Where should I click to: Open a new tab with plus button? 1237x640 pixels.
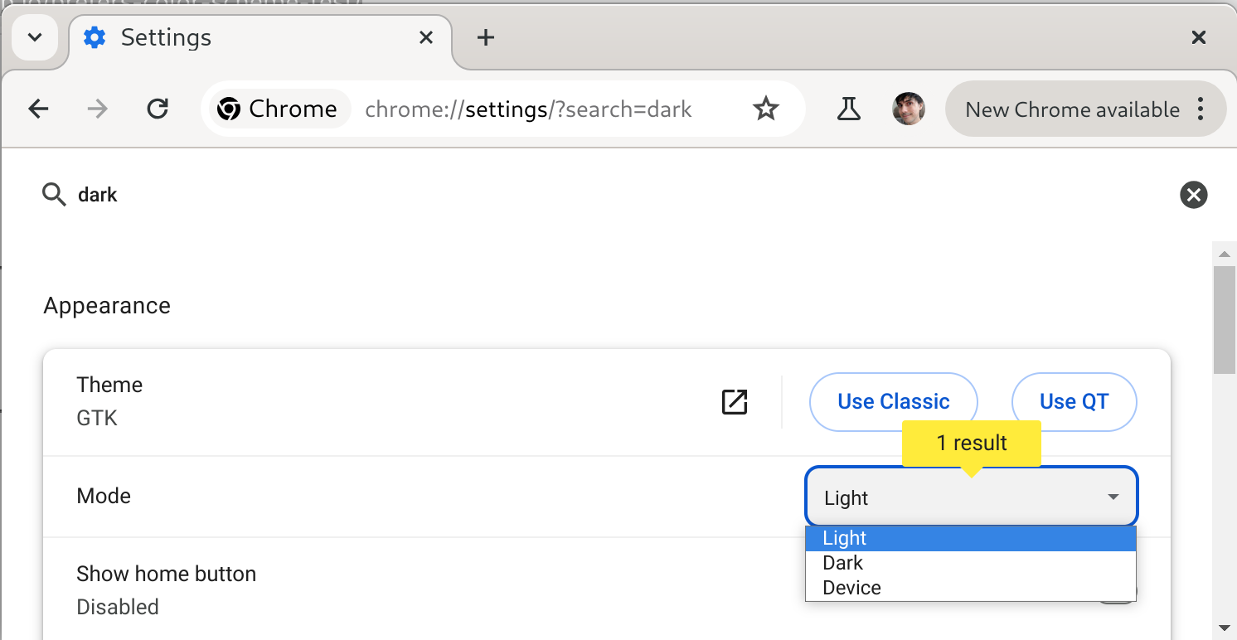point(486,37)
